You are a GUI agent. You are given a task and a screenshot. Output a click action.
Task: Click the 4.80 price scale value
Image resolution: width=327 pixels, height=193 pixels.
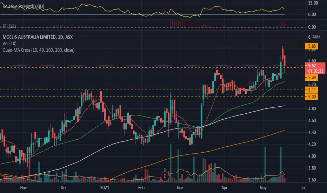(x=312, y=108)
